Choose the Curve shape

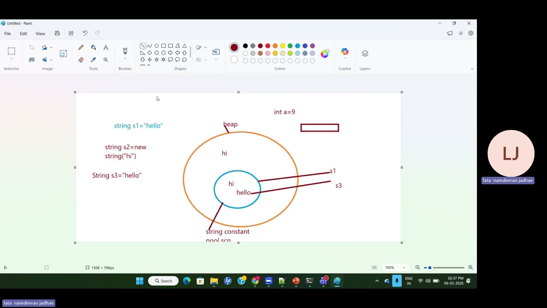150,46
